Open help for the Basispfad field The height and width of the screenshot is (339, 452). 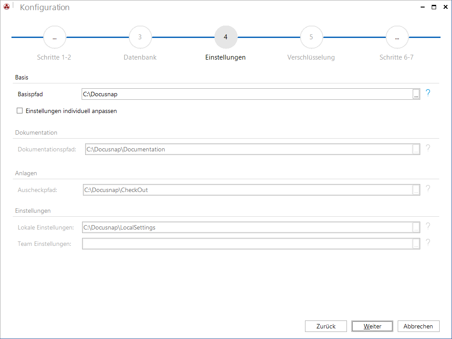[428, 93]
